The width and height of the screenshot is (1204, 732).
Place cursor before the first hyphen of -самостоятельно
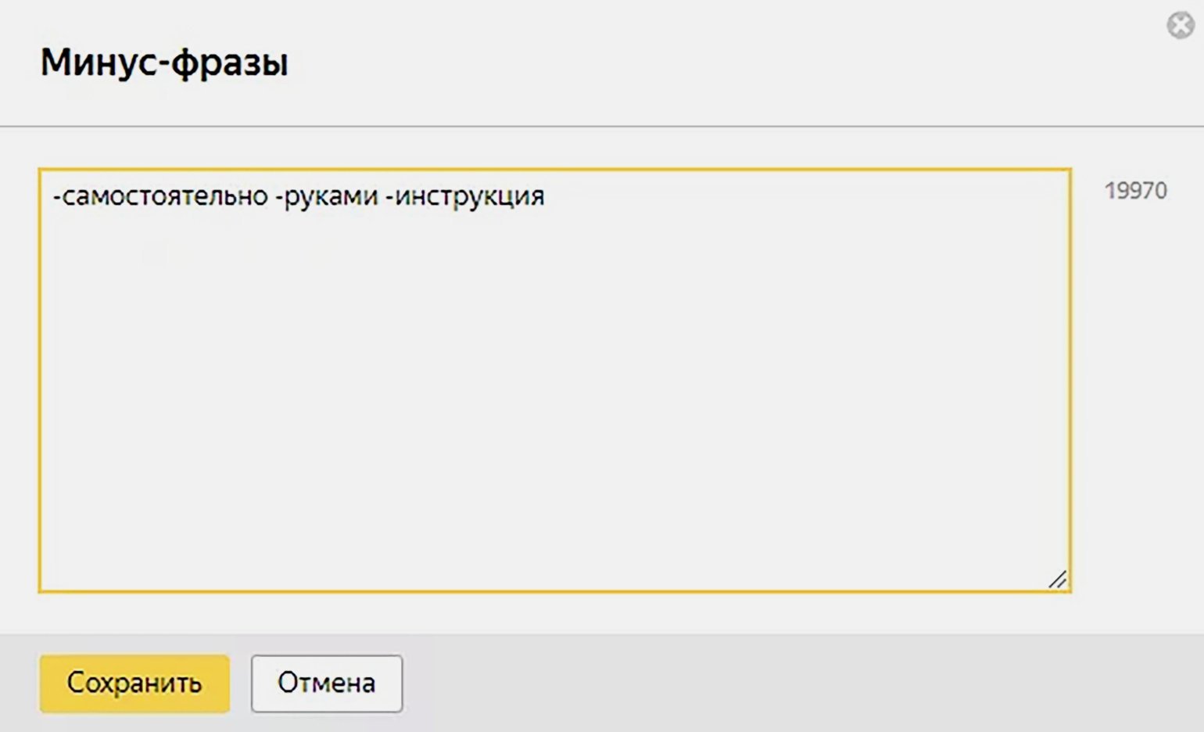[52, 196]
